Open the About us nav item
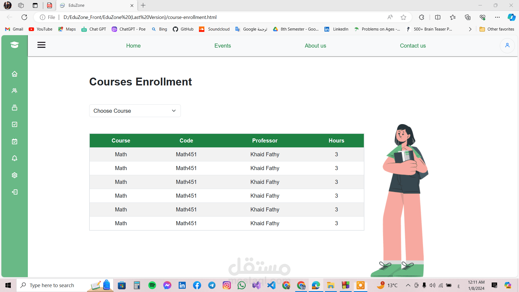The image size is (519, 292). (x=315, y=46)
